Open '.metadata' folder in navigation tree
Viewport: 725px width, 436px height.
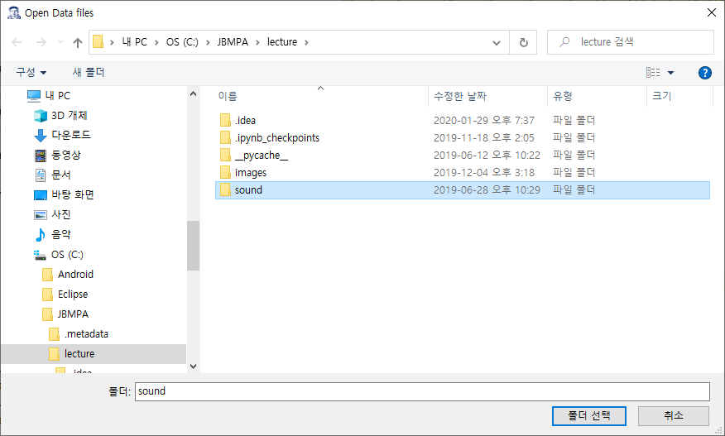(x=86, y=333)
